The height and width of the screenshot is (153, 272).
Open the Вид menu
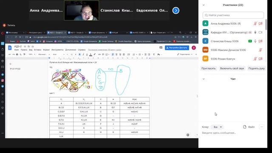31,50
